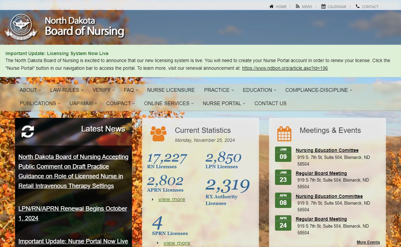Click the Latest News heading
Image resolution: width=401 pixels, height=247 pixels.
click(103, 129)
